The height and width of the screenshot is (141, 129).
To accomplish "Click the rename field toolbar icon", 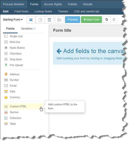I will pos(31,20).
